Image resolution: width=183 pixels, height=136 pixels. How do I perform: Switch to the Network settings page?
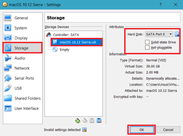click(x=22, y=68)
